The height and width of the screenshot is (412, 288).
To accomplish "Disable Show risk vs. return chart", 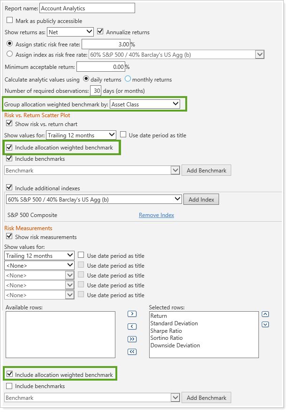I will (9, 124).
